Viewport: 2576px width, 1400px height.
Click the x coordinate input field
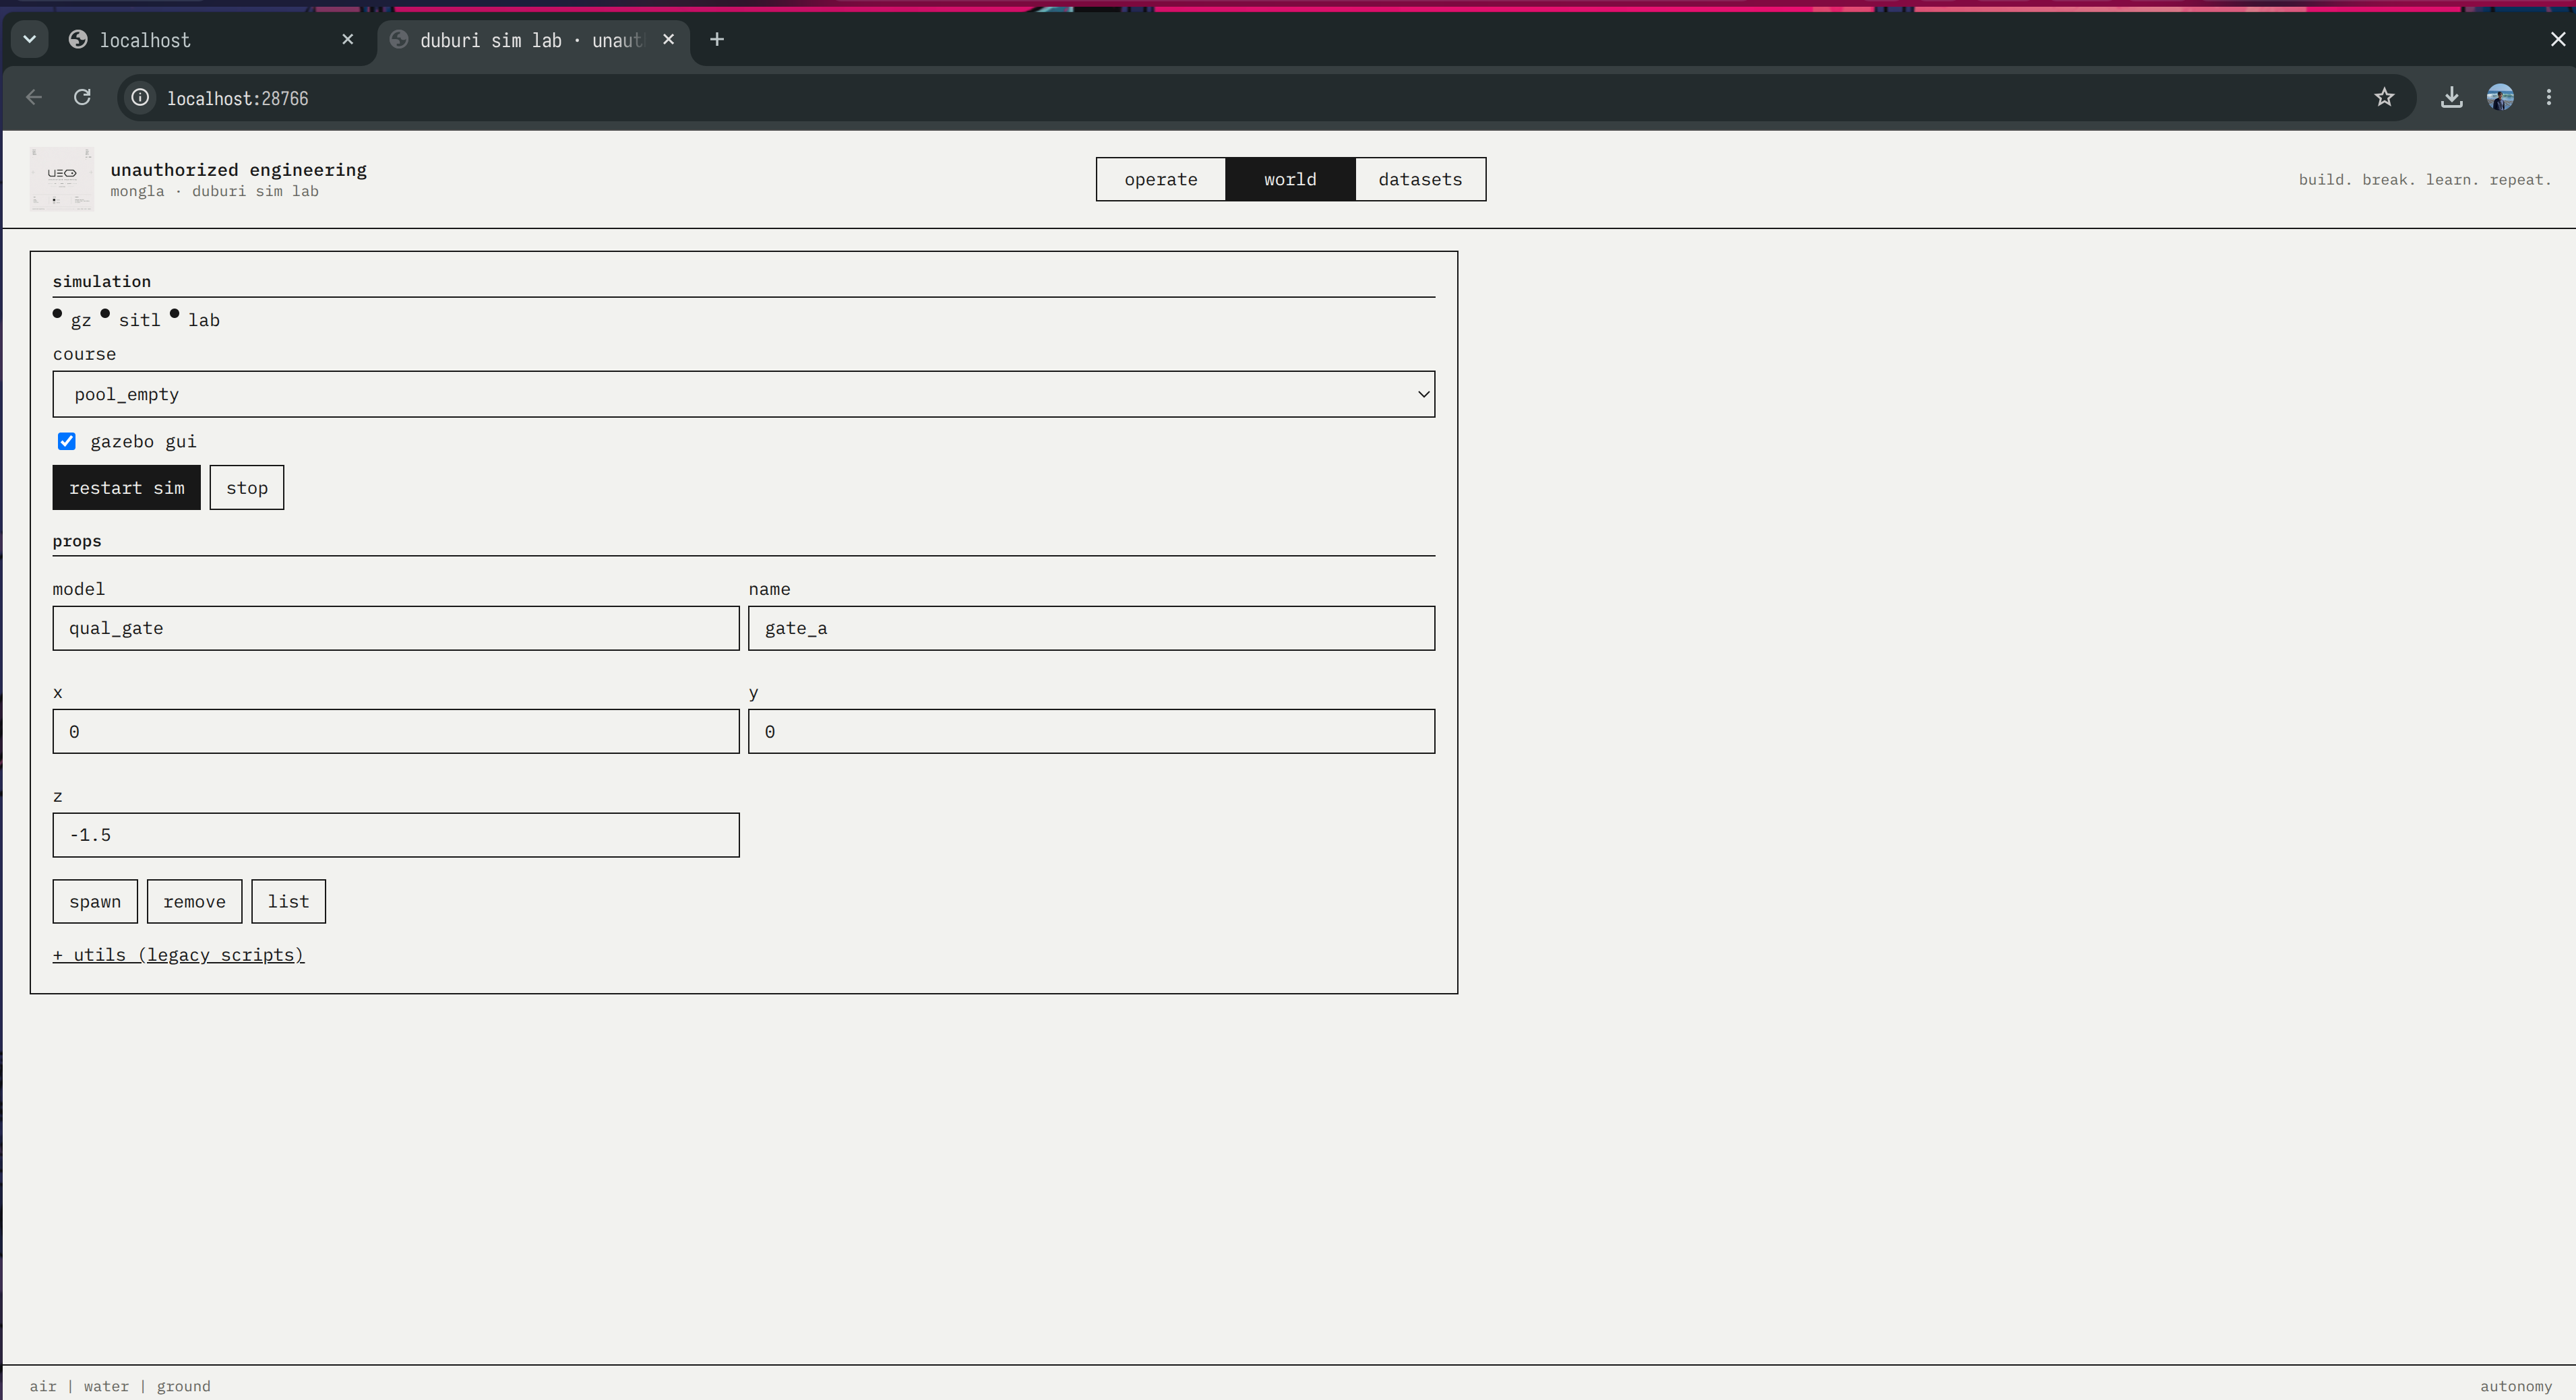[x=396, y=732]
